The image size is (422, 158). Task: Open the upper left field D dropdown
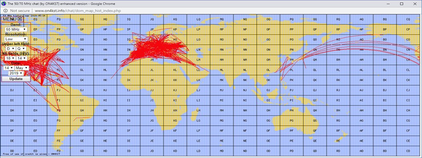tap(11, 49)
